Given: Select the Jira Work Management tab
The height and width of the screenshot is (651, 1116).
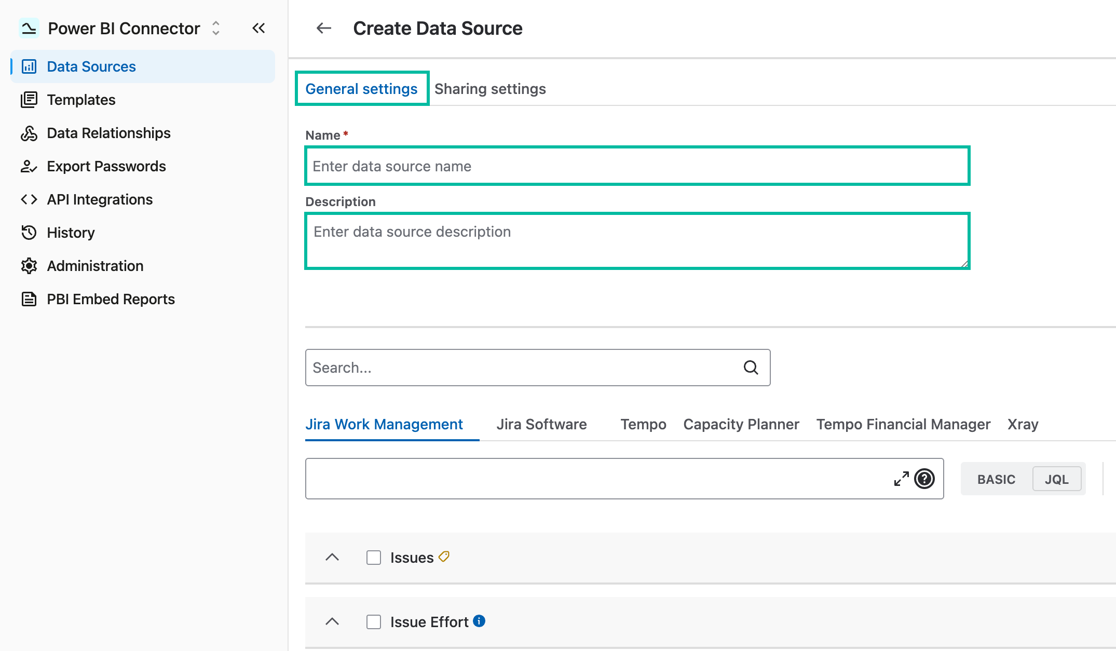Looking at the screenshot, I should coord(384,424).
